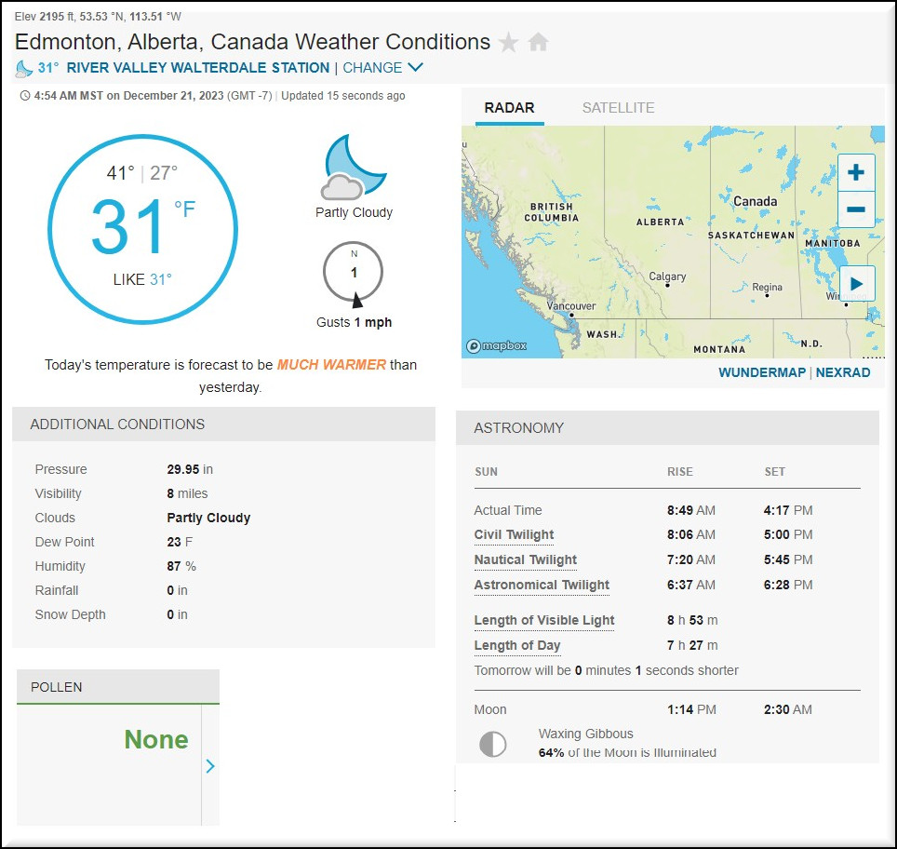Click the Partly Cloudy moon icon
Image resolution: width=897 pixels, height=849 pixels.
353,168
